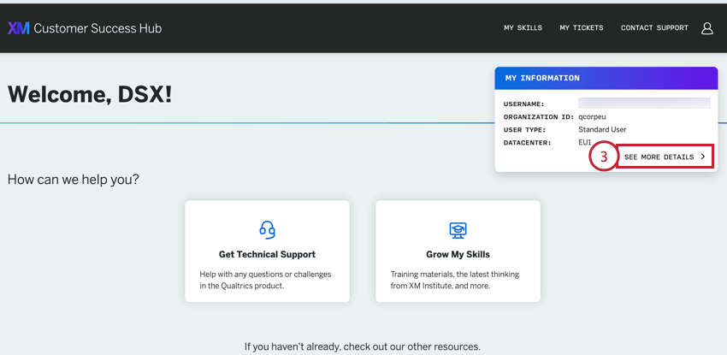
Task: Click the red step 3 marker
Action: click(603, 157)
